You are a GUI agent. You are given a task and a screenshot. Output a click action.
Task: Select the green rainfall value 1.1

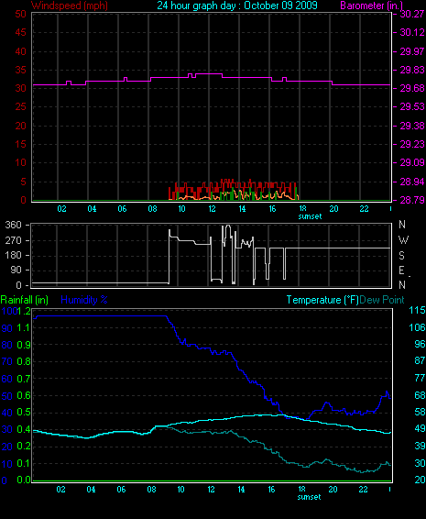[24, 327]
